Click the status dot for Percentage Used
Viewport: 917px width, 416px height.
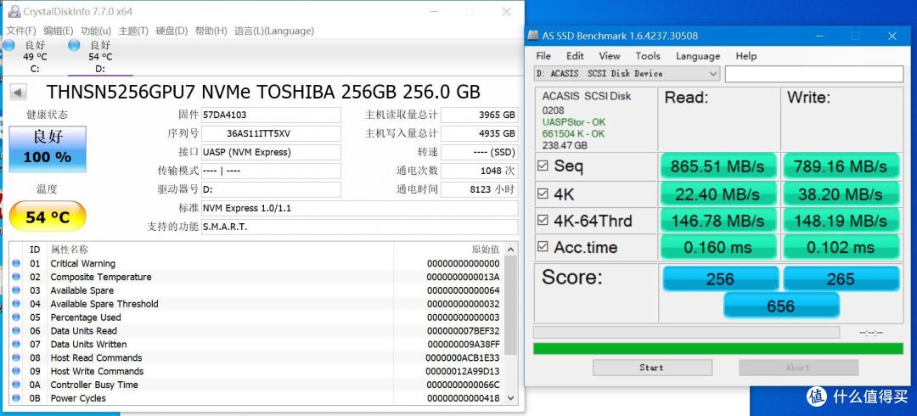[x=16, y=318]
